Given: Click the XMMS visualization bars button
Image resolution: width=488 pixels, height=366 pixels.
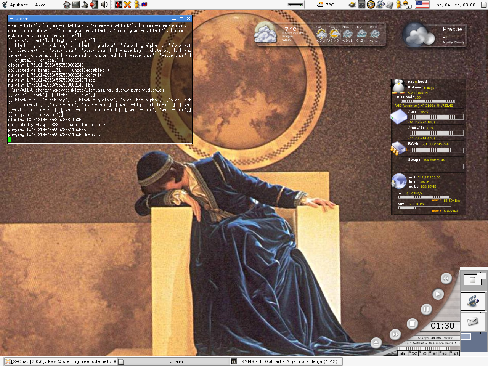Looking at the screenshot, I should [403, 353].
